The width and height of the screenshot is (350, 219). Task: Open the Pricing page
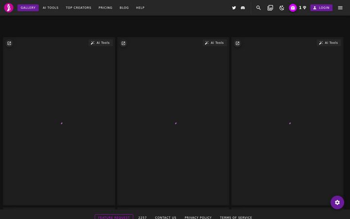[105, 8]
